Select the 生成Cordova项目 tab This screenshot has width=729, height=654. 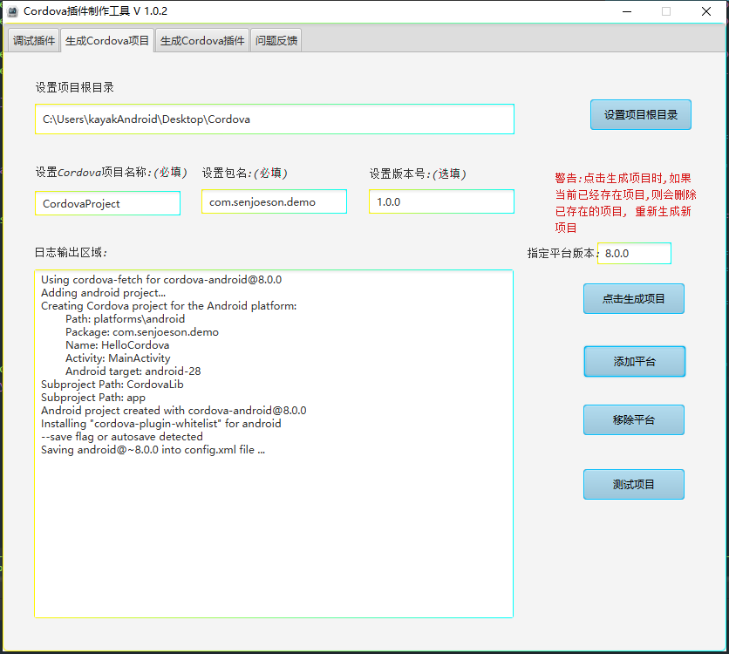point(106,39)
